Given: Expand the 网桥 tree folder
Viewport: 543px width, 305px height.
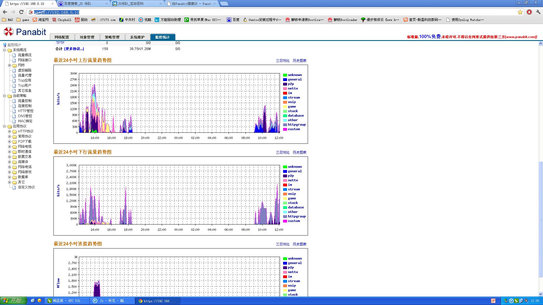Looking at the screenshot, I should pos(9,65).
